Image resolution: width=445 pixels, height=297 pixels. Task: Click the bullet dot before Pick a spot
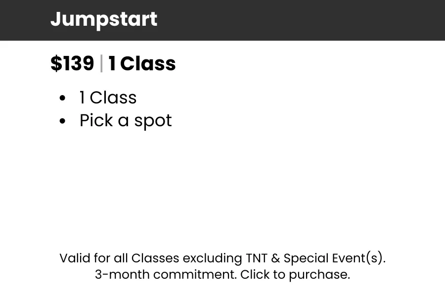point(62,121)
